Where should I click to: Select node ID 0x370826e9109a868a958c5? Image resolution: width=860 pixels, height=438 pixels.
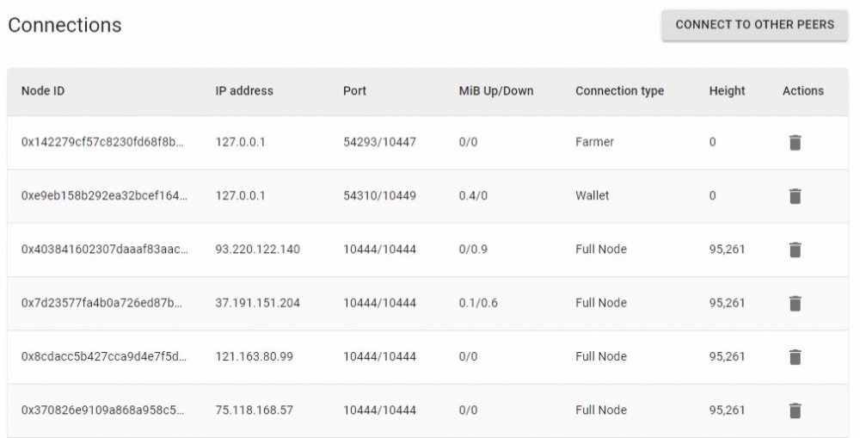tap(102, 410)
